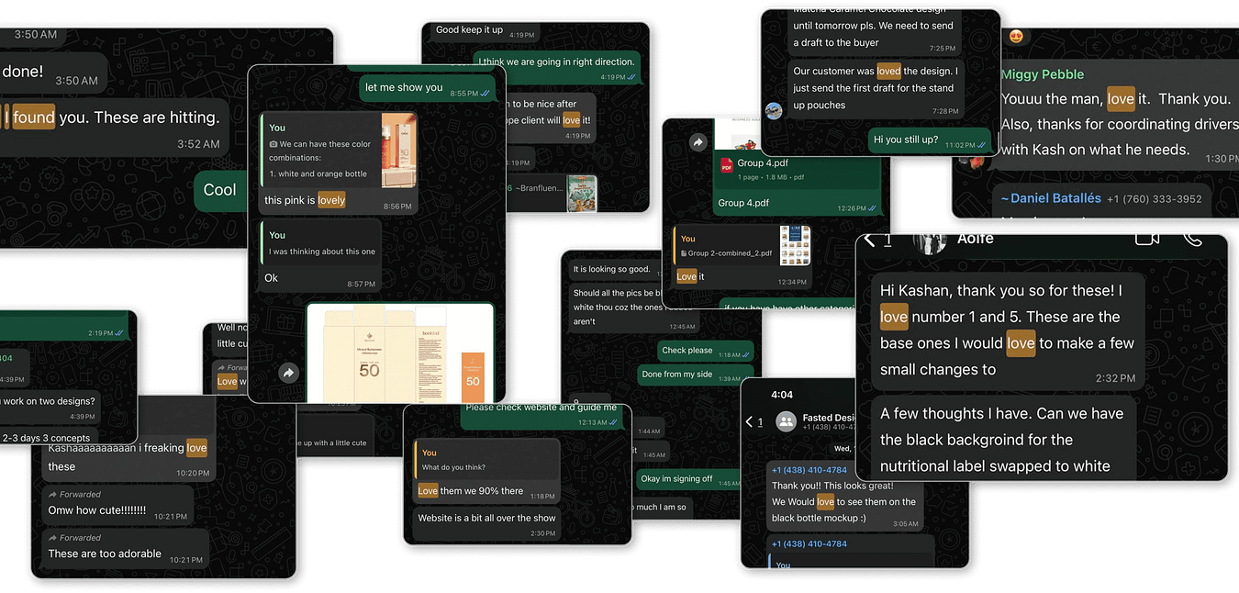This screenshot has width=1239, height=593.
Task: Tap the back arrow in Aoife chat
Action: point(870,240)
